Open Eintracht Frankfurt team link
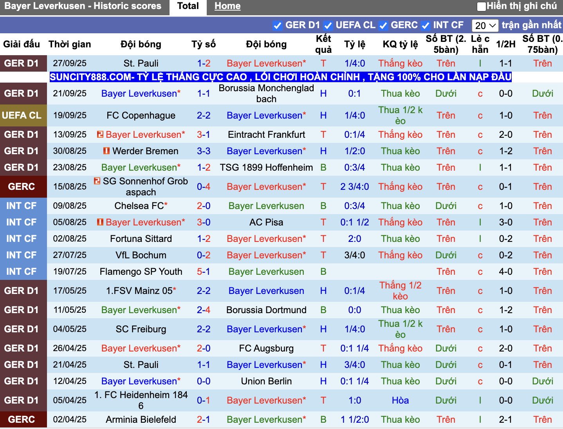 [266, 135]
